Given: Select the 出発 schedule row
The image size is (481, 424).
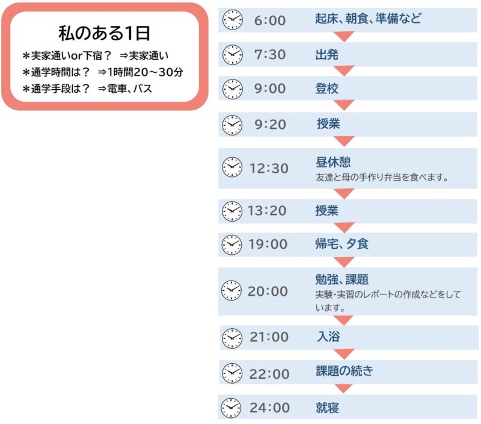Looking at the screenshot, I should pos(348,54).
